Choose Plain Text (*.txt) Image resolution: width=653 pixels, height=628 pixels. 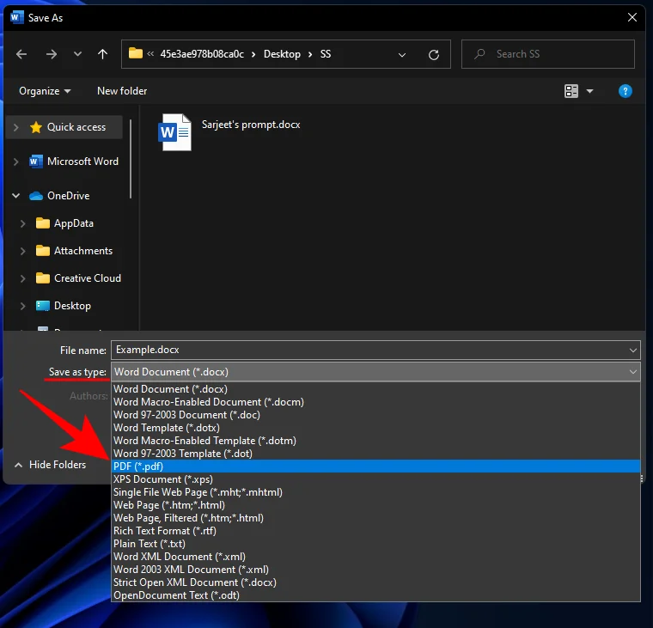[375, 544]
